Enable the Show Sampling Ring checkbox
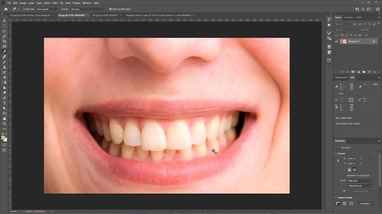The image size is (382, 214). [110, 10]
